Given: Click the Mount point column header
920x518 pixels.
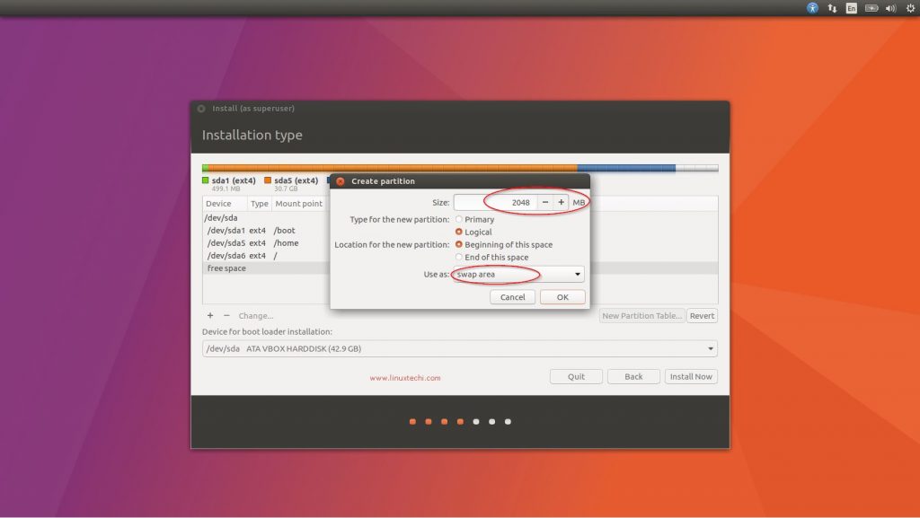Looking at the screenshot, I should pos(299,203).
